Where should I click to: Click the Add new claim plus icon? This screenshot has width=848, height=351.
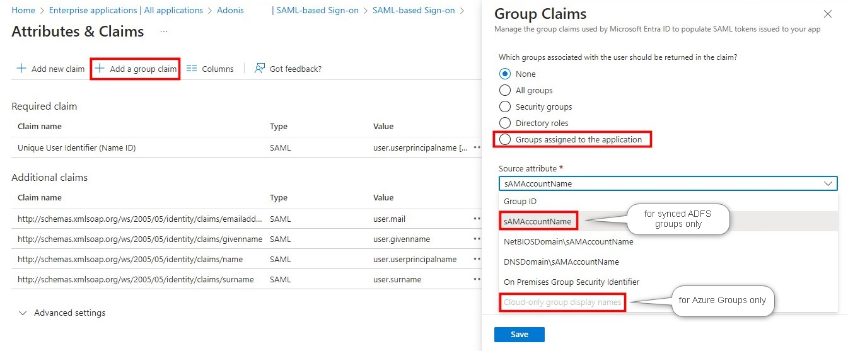(x=21, y=69)
